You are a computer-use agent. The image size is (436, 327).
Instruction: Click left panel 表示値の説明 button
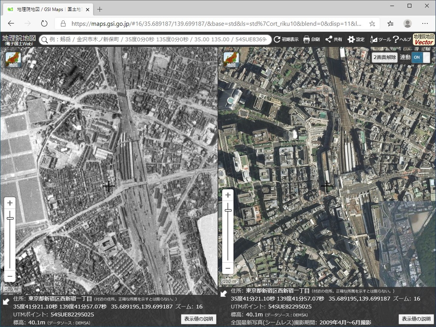(198, 319)
